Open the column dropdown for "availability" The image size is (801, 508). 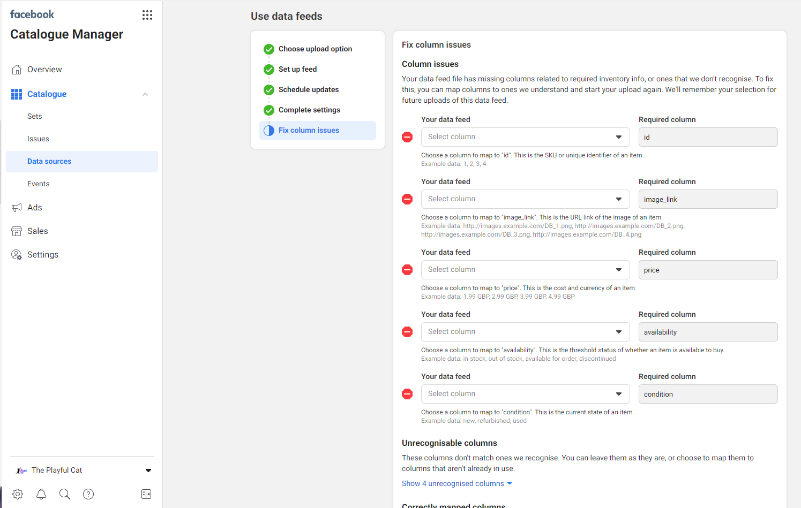[x=525, y=332]
